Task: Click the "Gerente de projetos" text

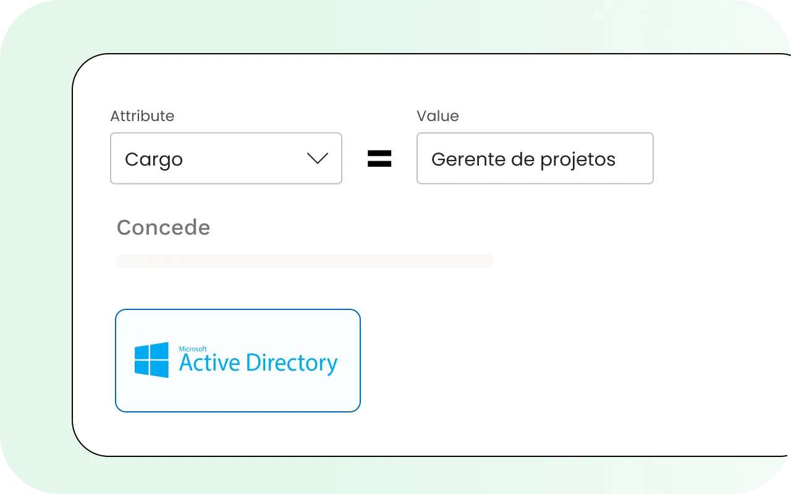Action: click(x=523, y=159)
